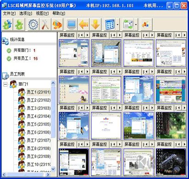189x179 pixels.
Task: Open settings with the gear toolbar icon
Action: click(x=33, y=24)
